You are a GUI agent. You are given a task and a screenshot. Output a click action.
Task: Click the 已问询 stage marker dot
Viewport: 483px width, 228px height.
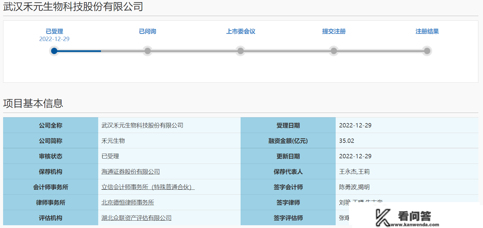coord(148,51)
